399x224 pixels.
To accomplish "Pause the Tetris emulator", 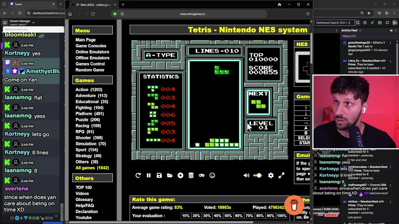I will tap(149, 175).
